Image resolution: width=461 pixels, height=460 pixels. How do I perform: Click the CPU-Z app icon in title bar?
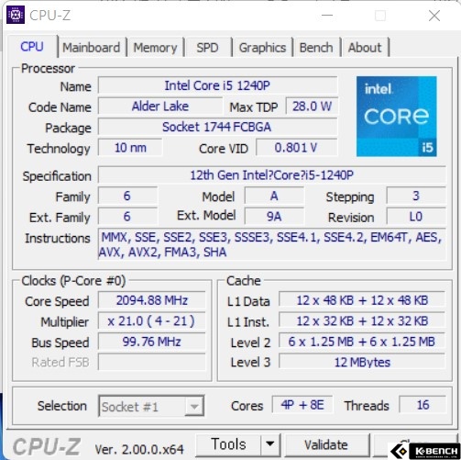[16, 15]
